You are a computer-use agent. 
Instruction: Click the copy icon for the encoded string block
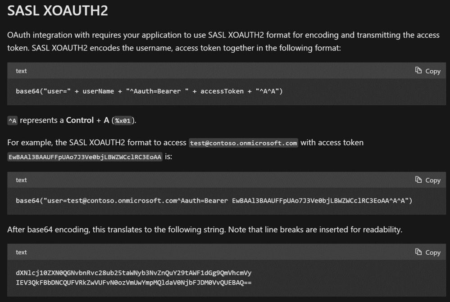[418, 252]
